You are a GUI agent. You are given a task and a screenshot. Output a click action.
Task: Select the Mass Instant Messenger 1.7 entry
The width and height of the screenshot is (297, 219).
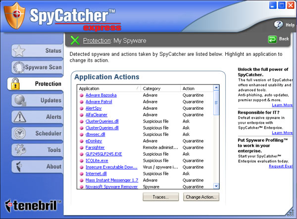coord(112,180)
